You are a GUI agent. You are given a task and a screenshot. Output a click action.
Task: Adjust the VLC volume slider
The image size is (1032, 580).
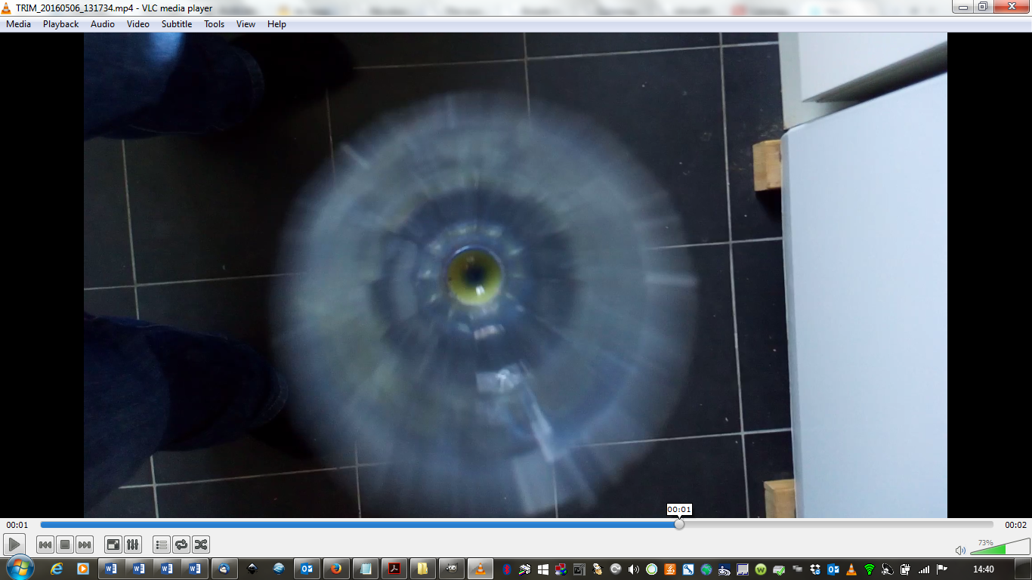click(1000, 547)
